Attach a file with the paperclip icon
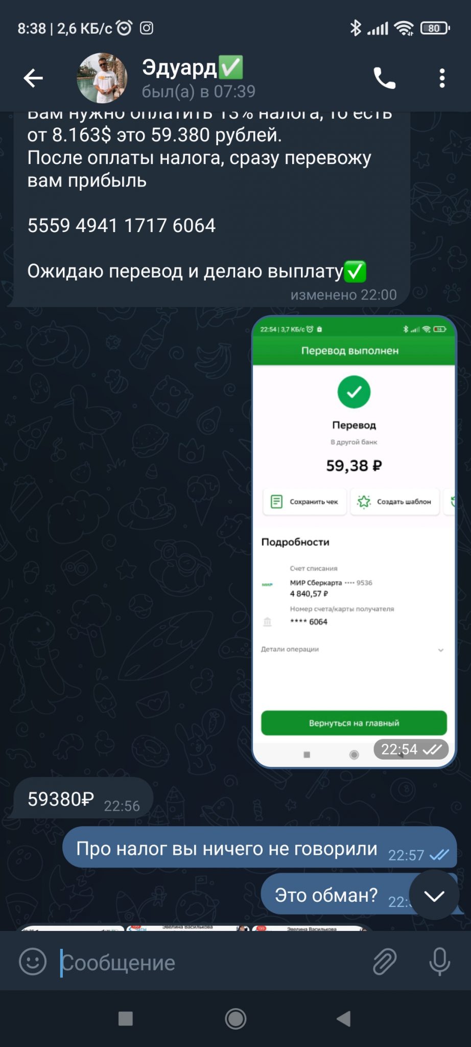Viewport: 471px width, 1047px height. tap(384, 962)
